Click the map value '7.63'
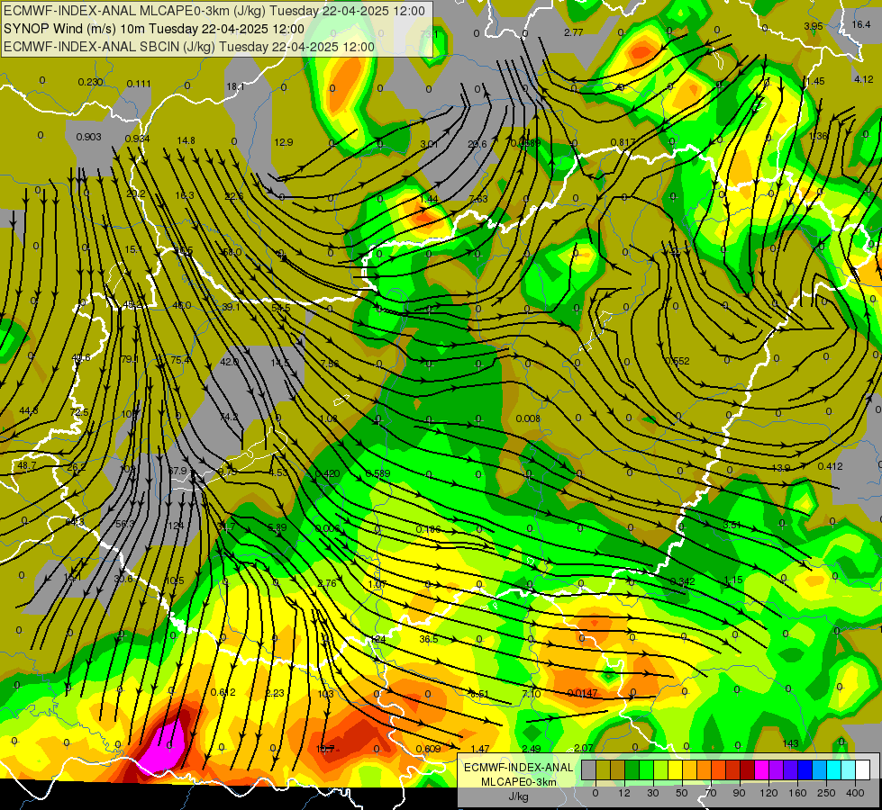Viewport: 882px width, 810px height. [478, 199]
